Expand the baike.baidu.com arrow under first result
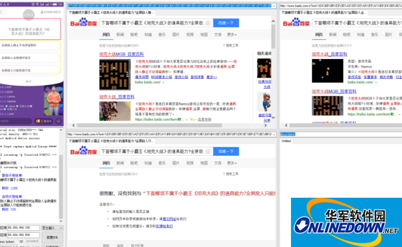Image resolution: width=402 pixels, height=247 pixels. 163,83
